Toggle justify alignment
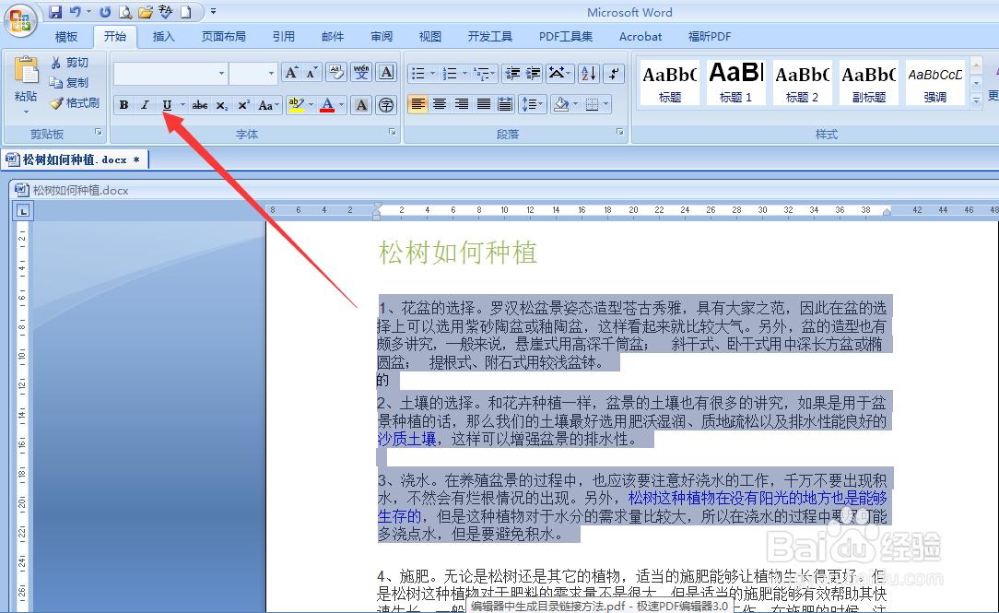The width and height of the screenshot is (999, 613). (x=484, y=104)
